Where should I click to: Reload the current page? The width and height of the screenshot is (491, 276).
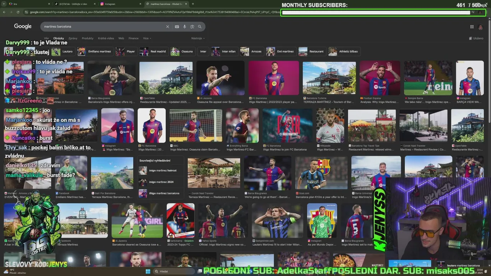pyautogui.click(x=18, y=12)
